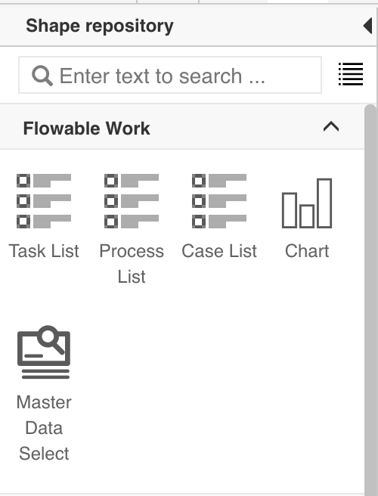
Task: Select the Case List shape icon
Action: coord(219,201)
